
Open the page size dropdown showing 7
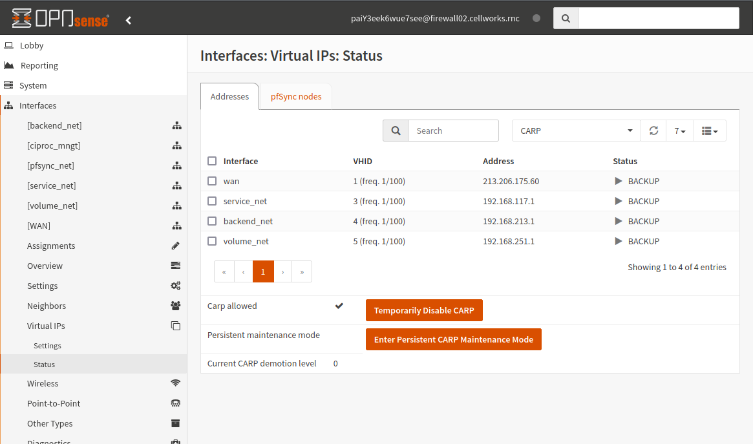coord(679,131)
